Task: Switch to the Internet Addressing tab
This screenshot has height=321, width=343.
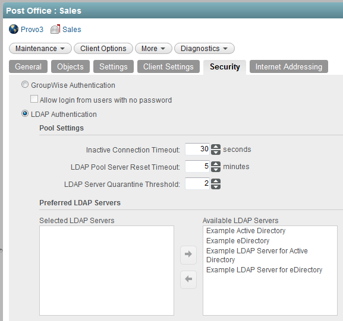Action: pos(289,66)
